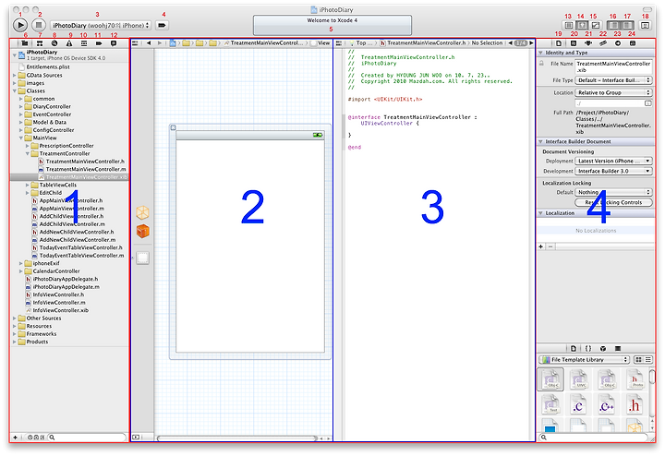Open the File Type dropdown
This screenshot has height=456, width=665.
tap(613, 80)
